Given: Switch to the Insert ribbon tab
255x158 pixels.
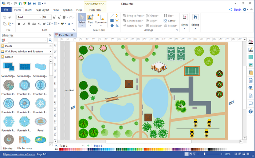Looking at the screenshot, I should [28, 10].
